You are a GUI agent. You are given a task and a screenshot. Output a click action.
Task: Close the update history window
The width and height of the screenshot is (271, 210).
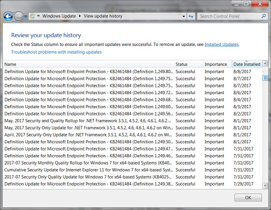click(260, 4)
